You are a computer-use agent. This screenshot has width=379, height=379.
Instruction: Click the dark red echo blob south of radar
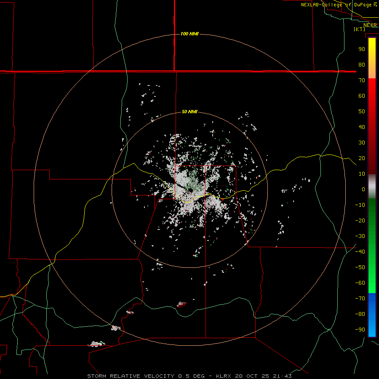click(x=182, y=304)
